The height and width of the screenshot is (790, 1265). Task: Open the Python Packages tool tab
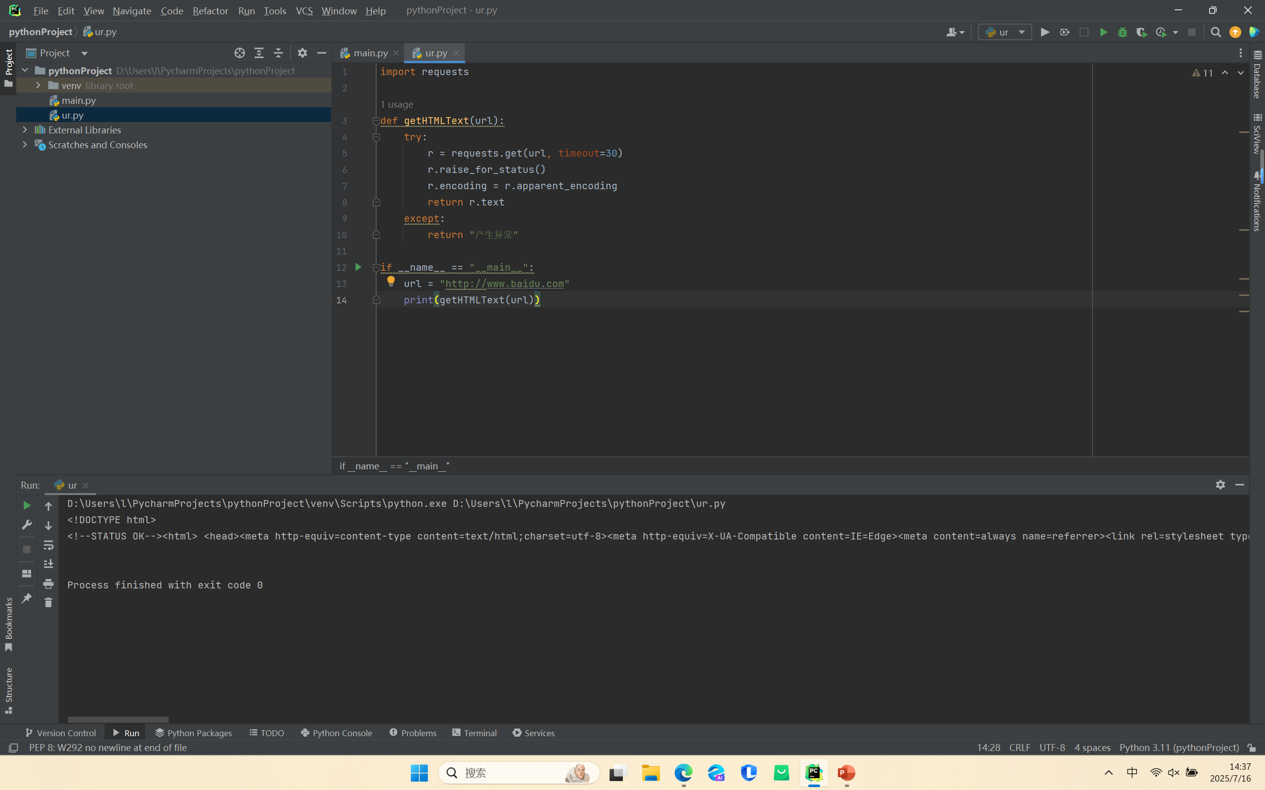point(194,733)
